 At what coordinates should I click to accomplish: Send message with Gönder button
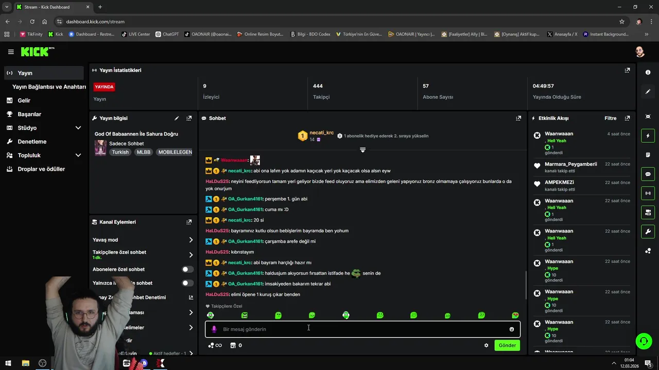(x=507, y=345)
